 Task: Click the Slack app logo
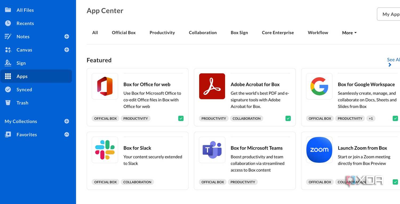tap(105, 150)
